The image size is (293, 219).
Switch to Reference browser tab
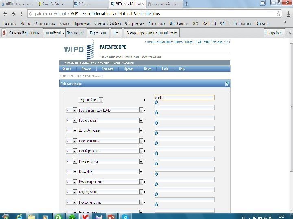(x=91, y=4)
